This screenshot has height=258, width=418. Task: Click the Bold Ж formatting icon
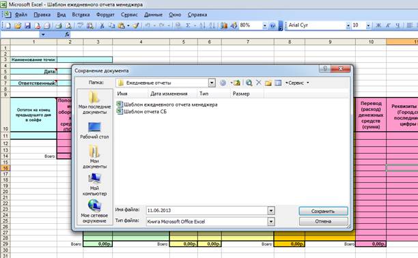point(378,25)
